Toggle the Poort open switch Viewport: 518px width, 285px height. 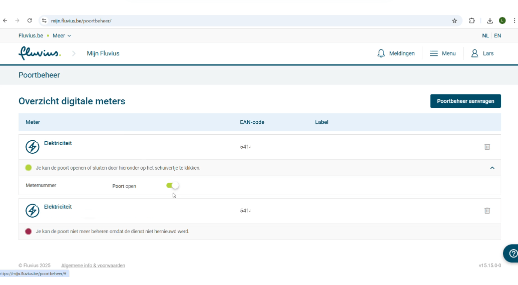(x=172, y=186)
